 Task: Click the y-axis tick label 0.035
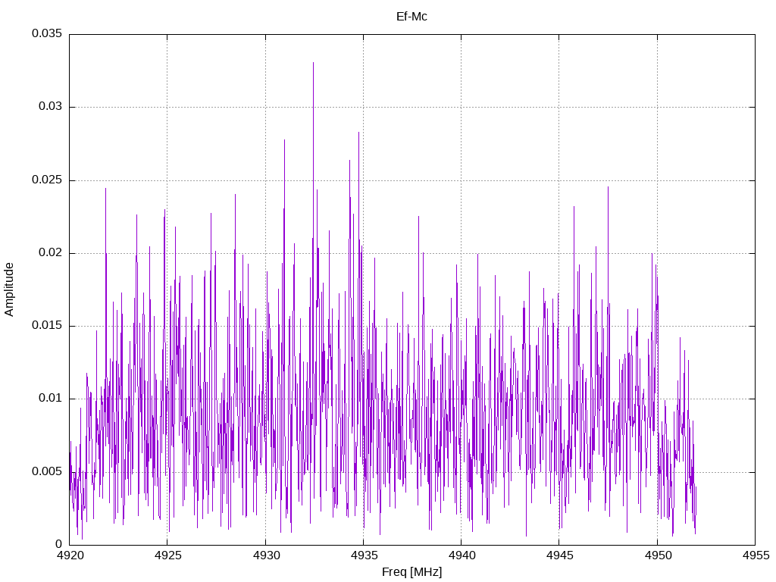47,33
